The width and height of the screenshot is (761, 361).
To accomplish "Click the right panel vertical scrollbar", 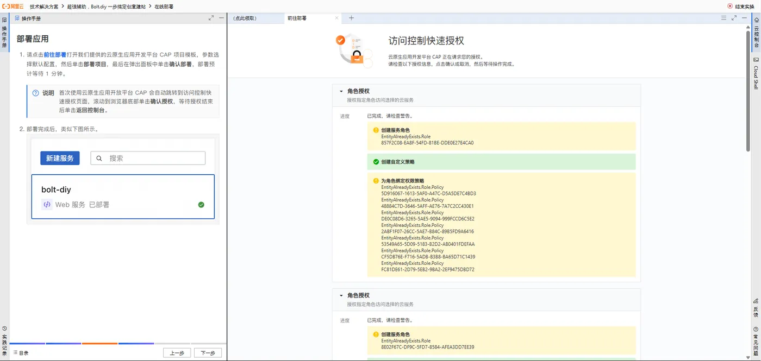I will click(x=748, y=92).
